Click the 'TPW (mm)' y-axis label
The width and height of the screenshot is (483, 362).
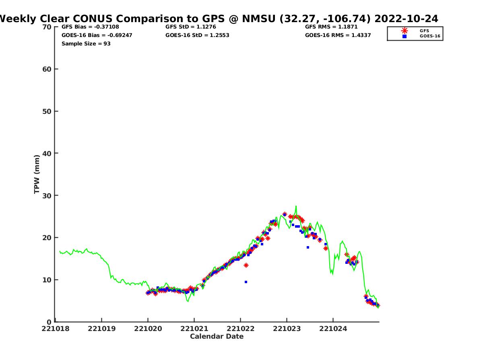(37, 174)
